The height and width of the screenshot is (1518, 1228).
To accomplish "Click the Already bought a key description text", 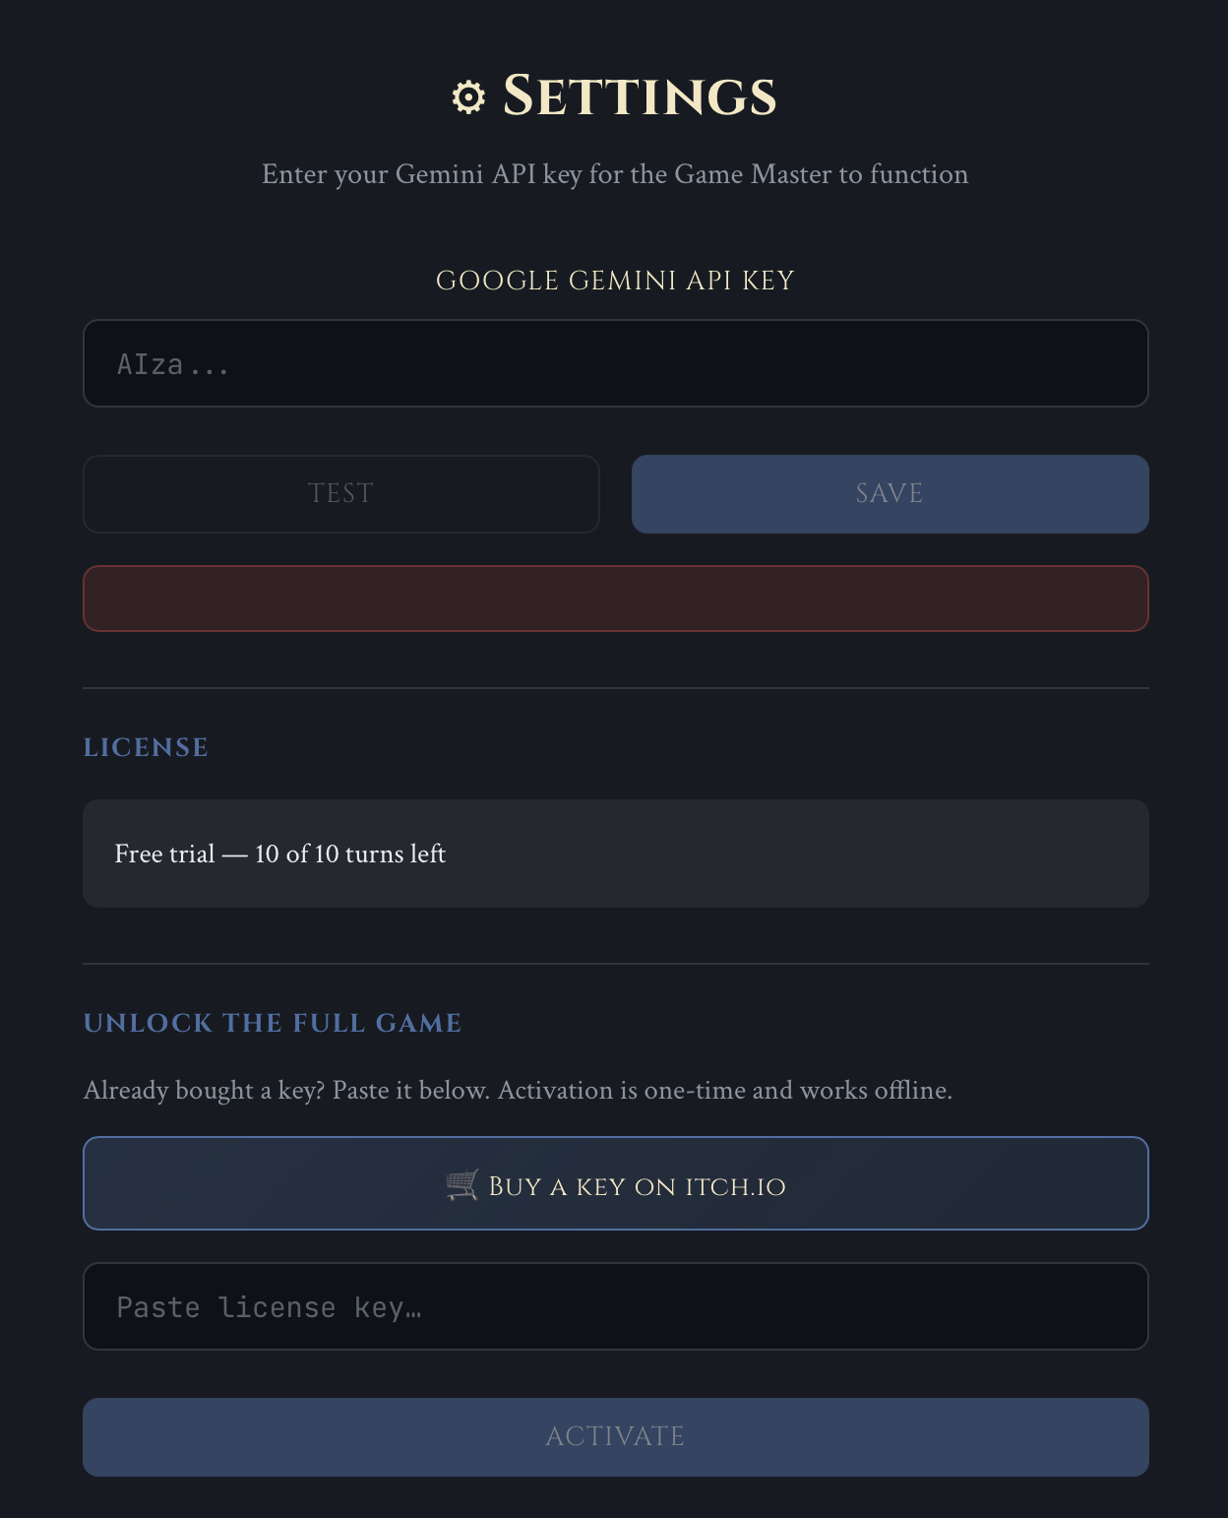I will 518,1091.
